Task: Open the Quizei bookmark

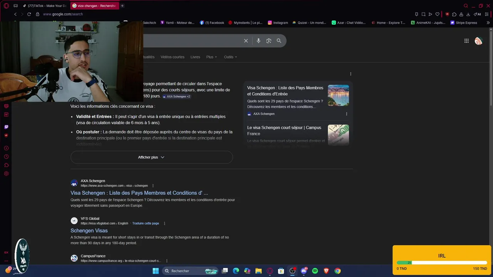Action: pyautogui.click(x=309, y=23)
